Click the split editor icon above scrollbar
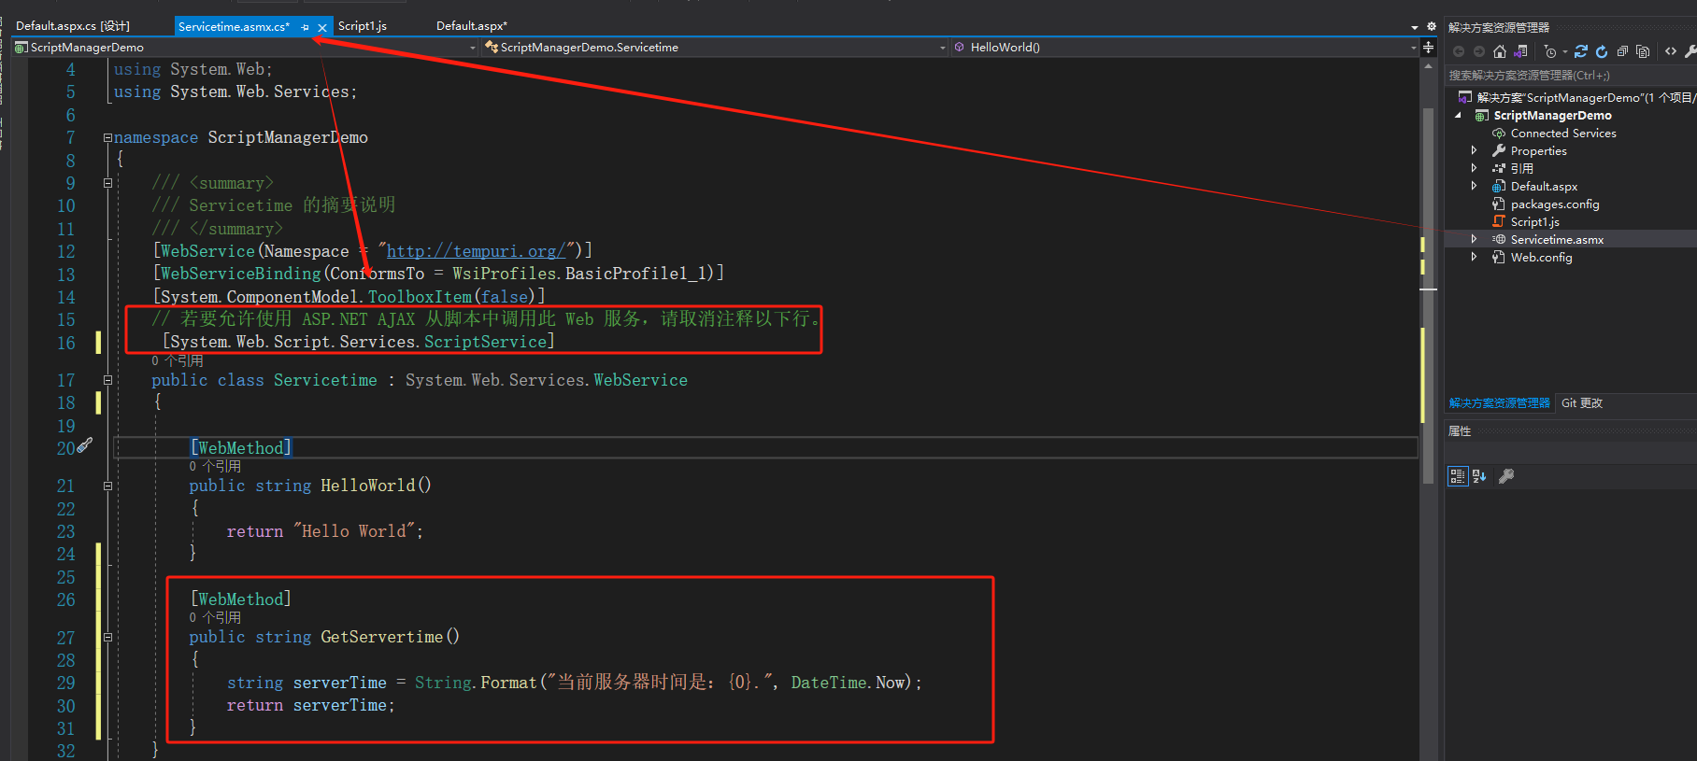Screen dimensions: 1697x761 tap(1428, 47)
